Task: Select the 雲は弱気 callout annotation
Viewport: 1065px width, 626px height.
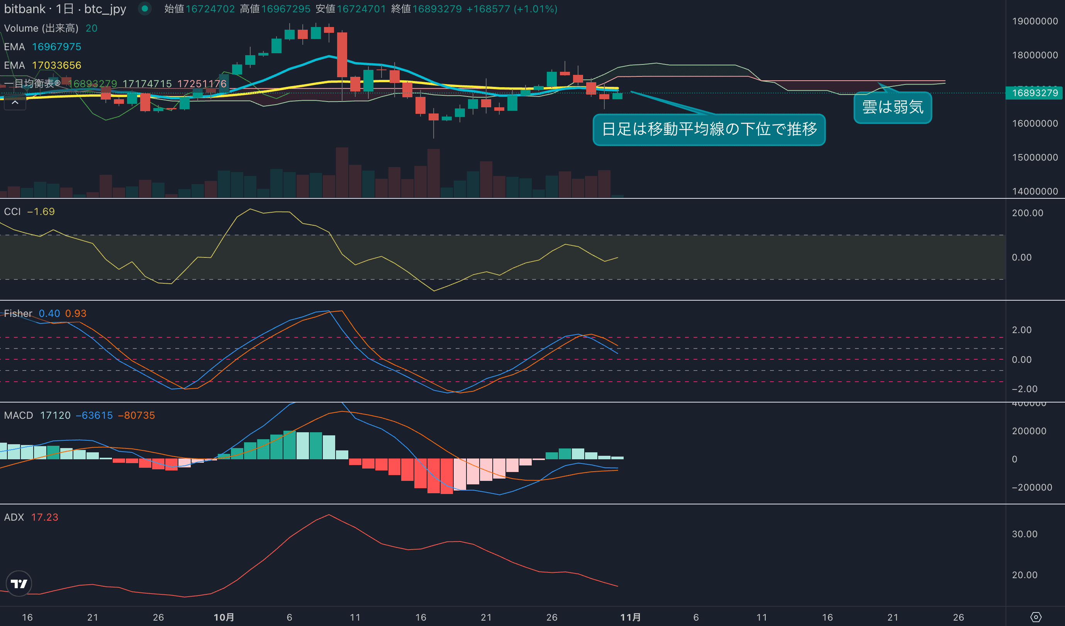Action: (892, 107)
